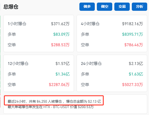Open the 分析 button
This screenshot has height=115, width=149.
pos(139,7)
